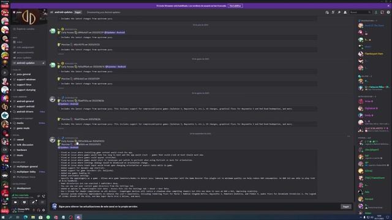The image size is (392, 220).
Task: Open the support-windows channel
Action: click(26, 79)
